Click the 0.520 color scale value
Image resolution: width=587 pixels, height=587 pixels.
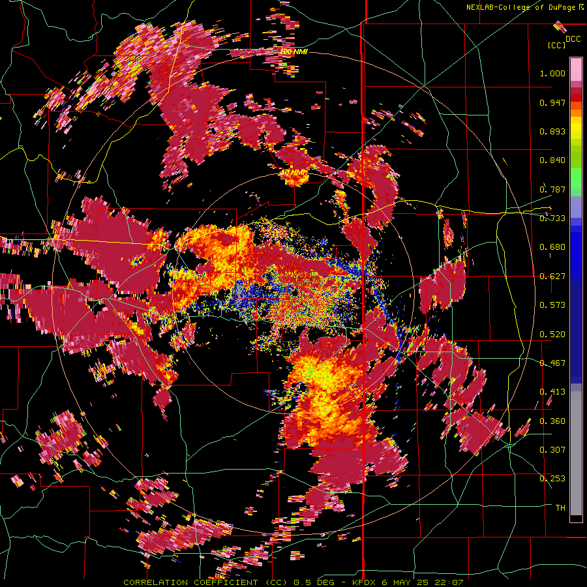552,335
